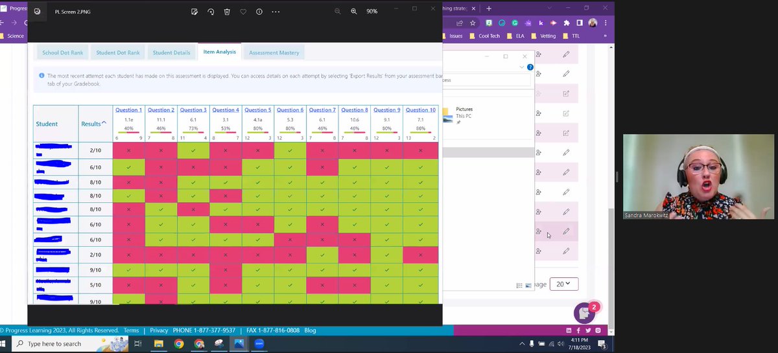Delete the PL Screen 2 image

227,12
